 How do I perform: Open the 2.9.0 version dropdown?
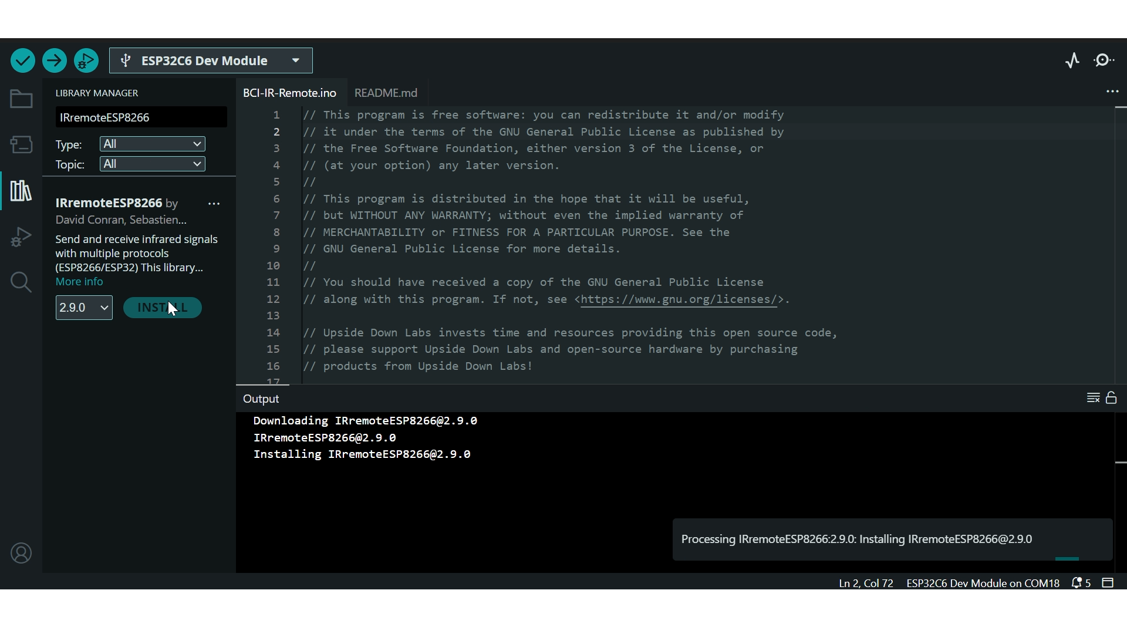pyautogui.click(x=84, y=308)
